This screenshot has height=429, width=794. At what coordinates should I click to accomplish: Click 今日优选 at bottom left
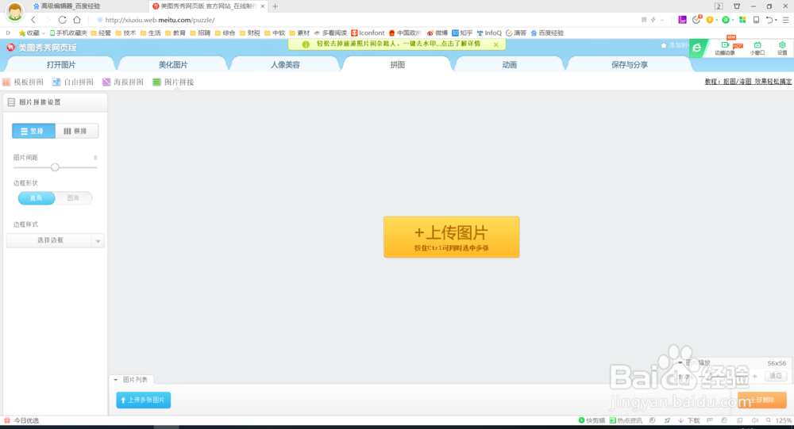pyautogui.click(x=21, y=420)
